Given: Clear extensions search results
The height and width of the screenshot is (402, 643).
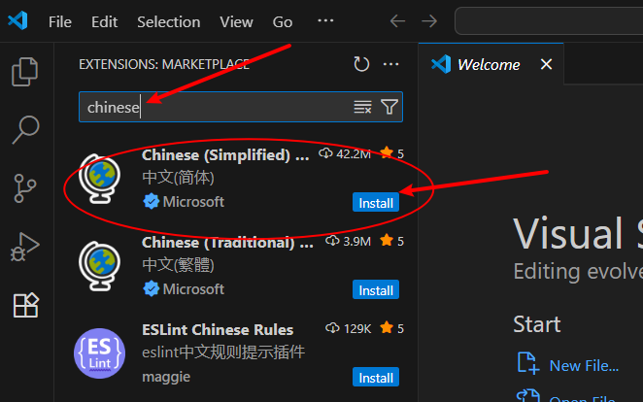Looking at the screenshot, I should [362, 107].
